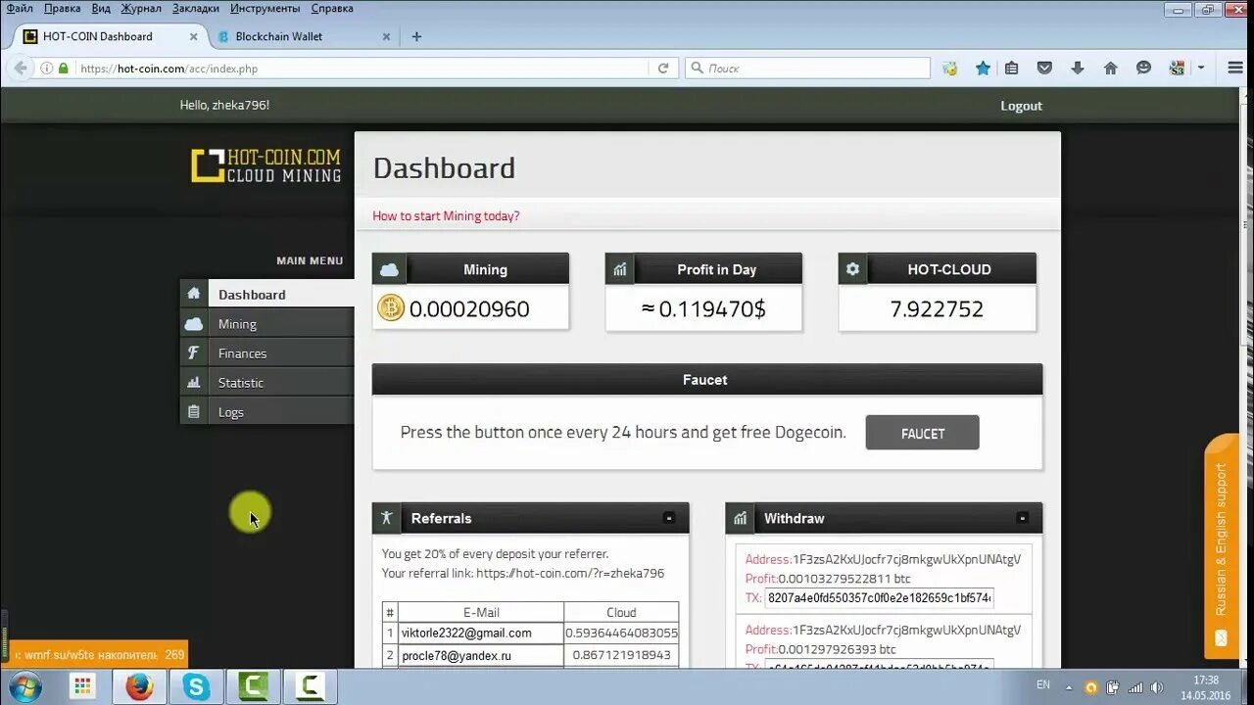Open the Windows Start button
Viewport: 1254px width, 705px height.
(24, 686)
